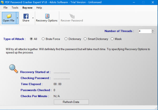Click the 'Passwords Checked :' label
The width and height of the screenshot is (158, 110).
(x=36, y=90)
